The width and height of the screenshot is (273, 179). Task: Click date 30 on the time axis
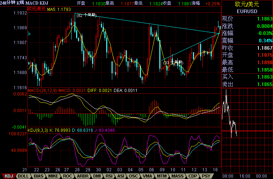pyautogui.click(x=98, y=170)
